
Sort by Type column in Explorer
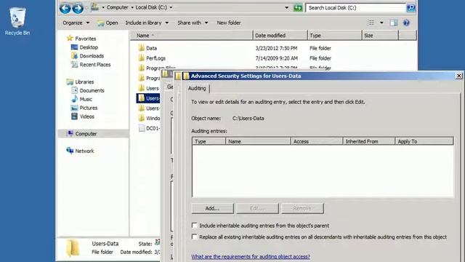pos(335,36)
